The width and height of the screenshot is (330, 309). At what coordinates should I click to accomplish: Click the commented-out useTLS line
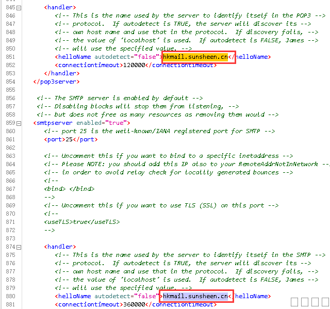81,222
